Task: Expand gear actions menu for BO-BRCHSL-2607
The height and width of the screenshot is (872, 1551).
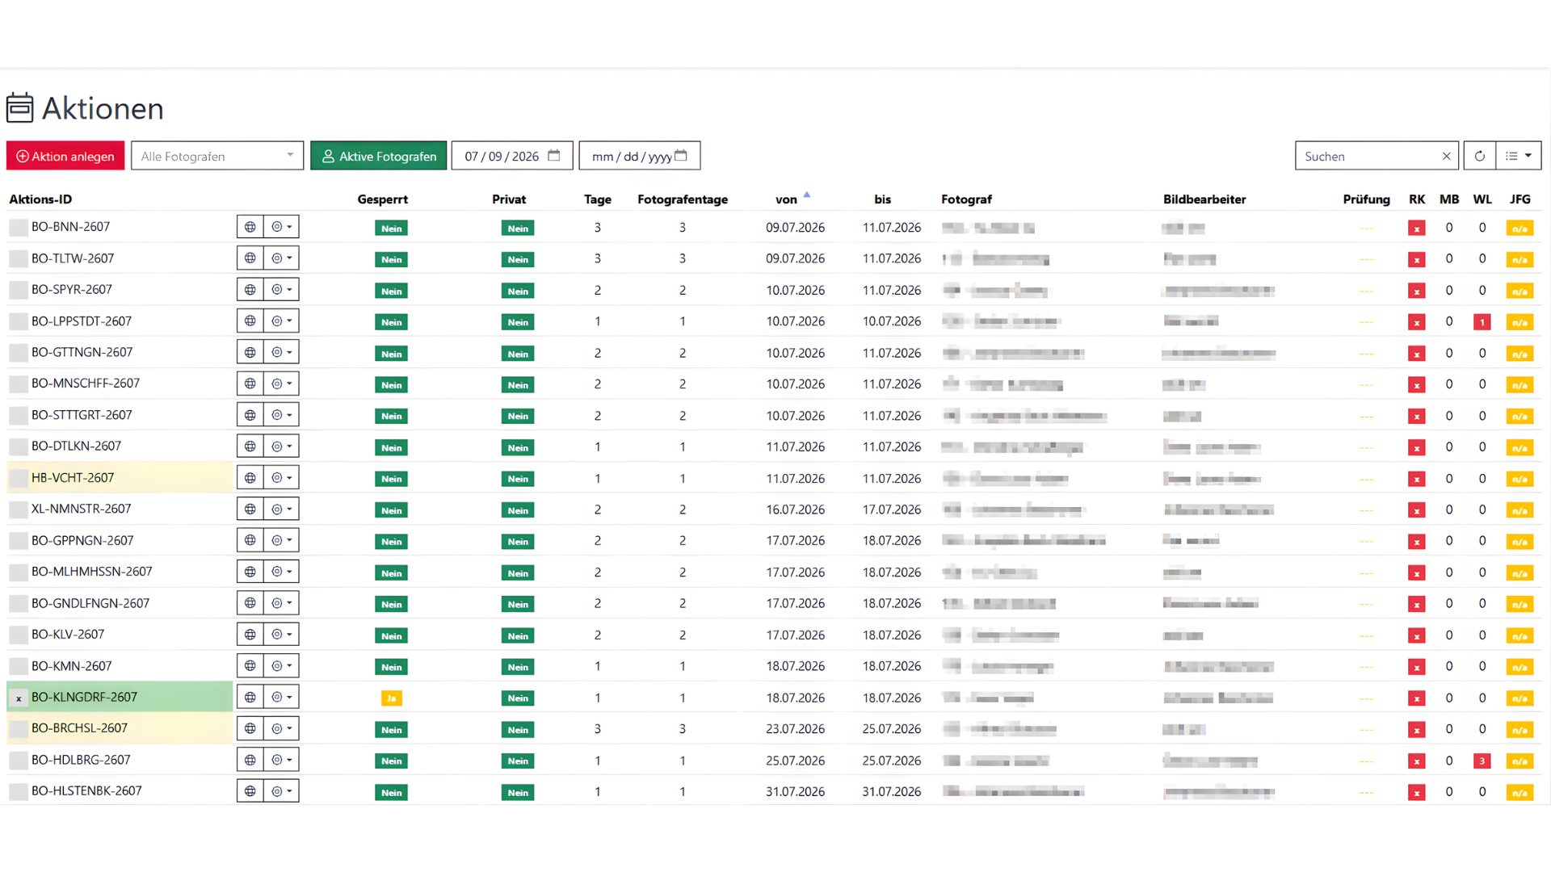Action: click(281, 728)
